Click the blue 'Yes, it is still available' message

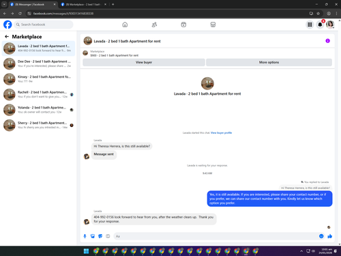point(269,199)
